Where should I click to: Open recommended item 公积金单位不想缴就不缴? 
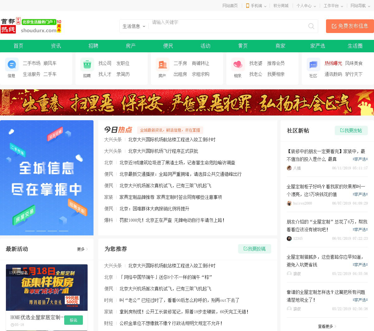pyautogui.click(x=171, y=323)
